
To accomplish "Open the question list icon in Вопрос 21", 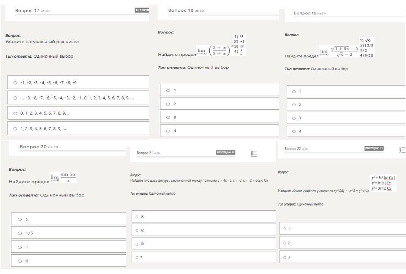I will click(254, 154).
